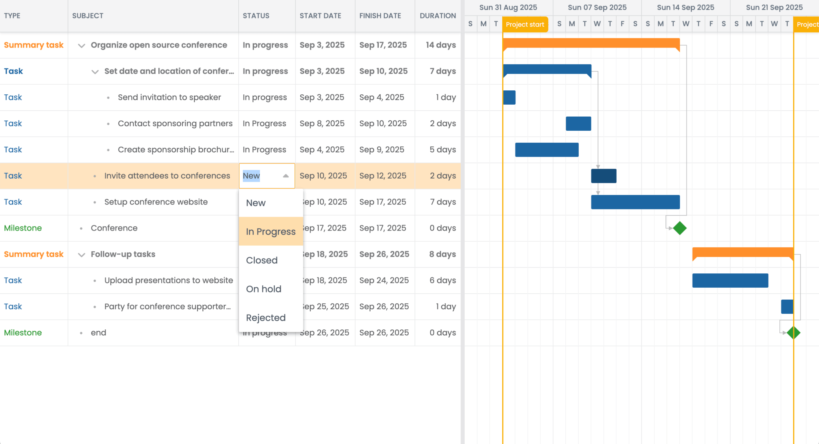Click the green Conference milestone diamond

(679, 228)
